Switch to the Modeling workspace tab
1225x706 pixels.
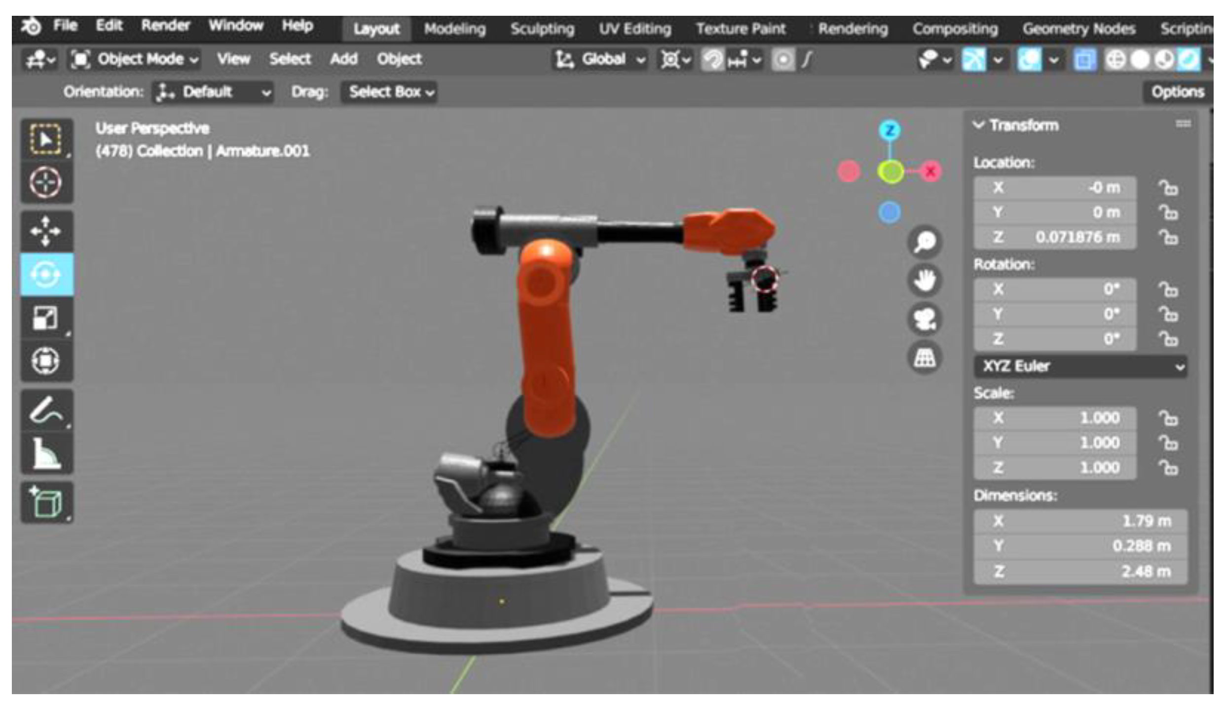pos(454,29)
